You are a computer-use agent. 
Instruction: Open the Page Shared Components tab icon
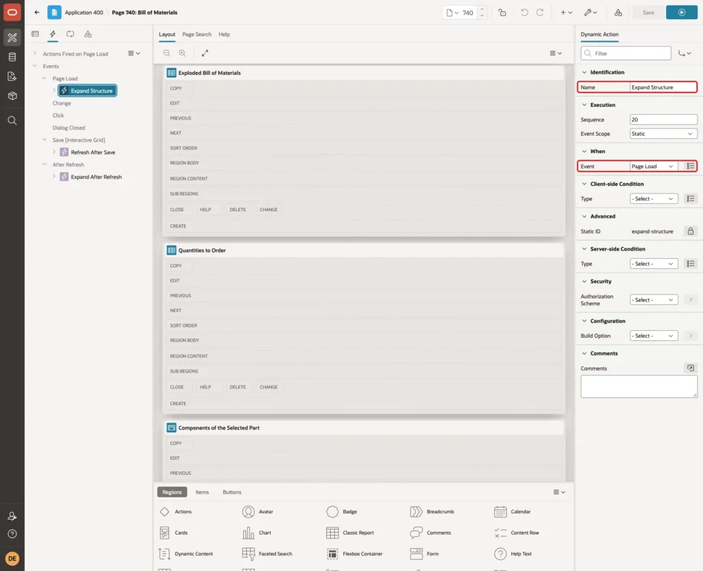[88, 34]
